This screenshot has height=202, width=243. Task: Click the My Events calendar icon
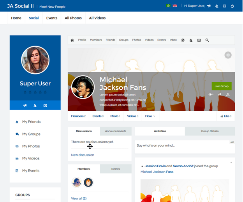(17, 171)
